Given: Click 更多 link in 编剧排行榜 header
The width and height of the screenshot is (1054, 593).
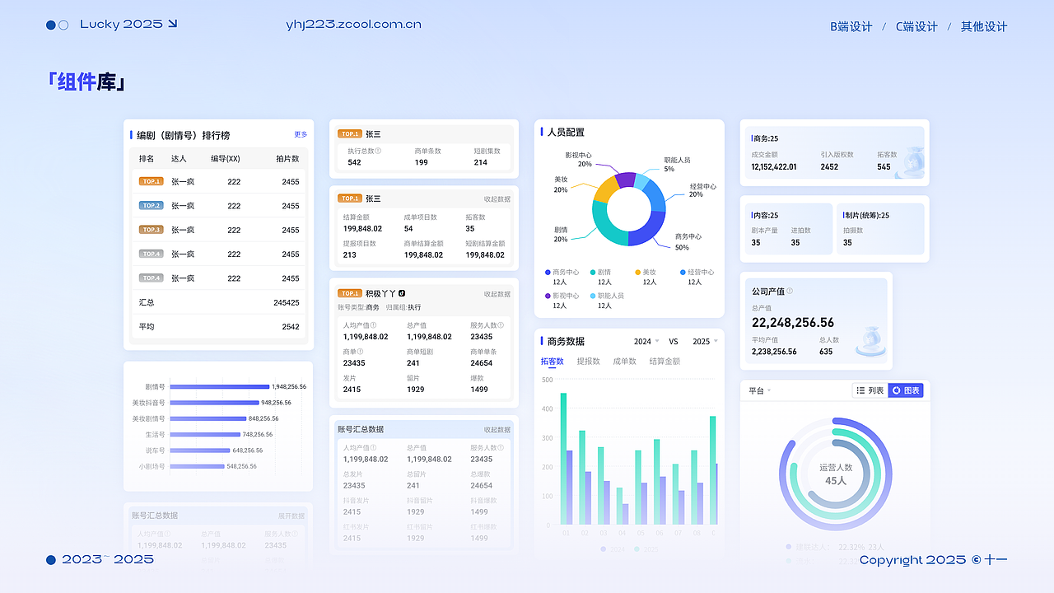Looking at the screenshot, I should (x=301, y=134).
